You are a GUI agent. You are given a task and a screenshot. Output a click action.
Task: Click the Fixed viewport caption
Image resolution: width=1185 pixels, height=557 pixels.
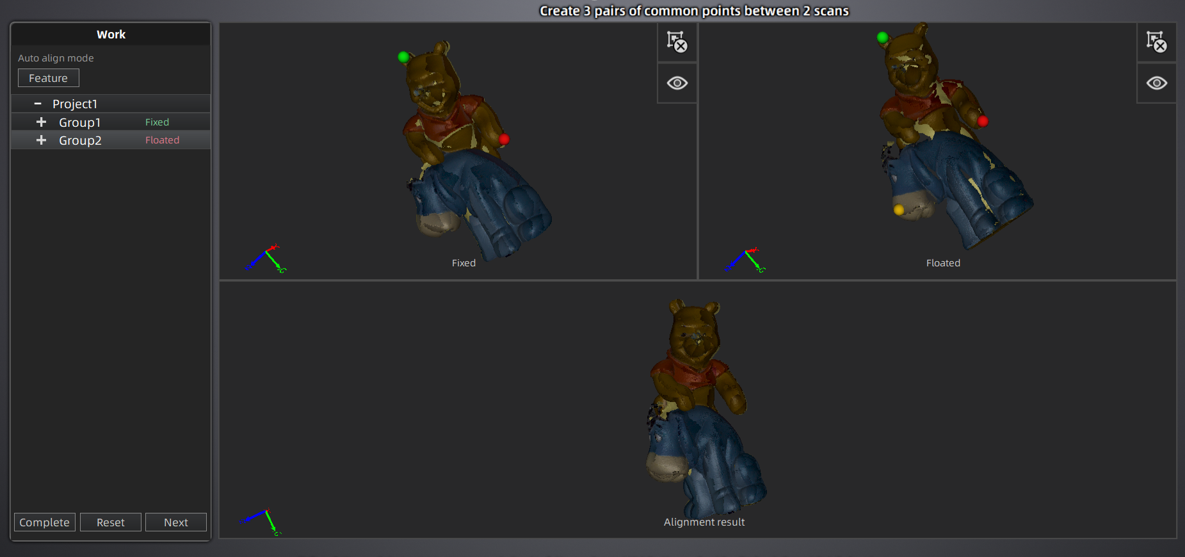pyautogui.click(x=464, y=263)
